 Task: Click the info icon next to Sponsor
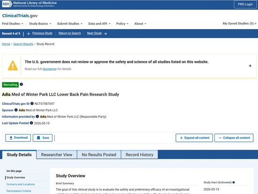16,110
